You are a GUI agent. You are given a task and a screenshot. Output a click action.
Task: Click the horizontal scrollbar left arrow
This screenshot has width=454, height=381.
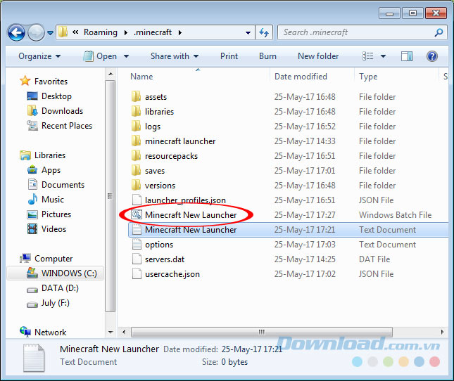(124, 332)
